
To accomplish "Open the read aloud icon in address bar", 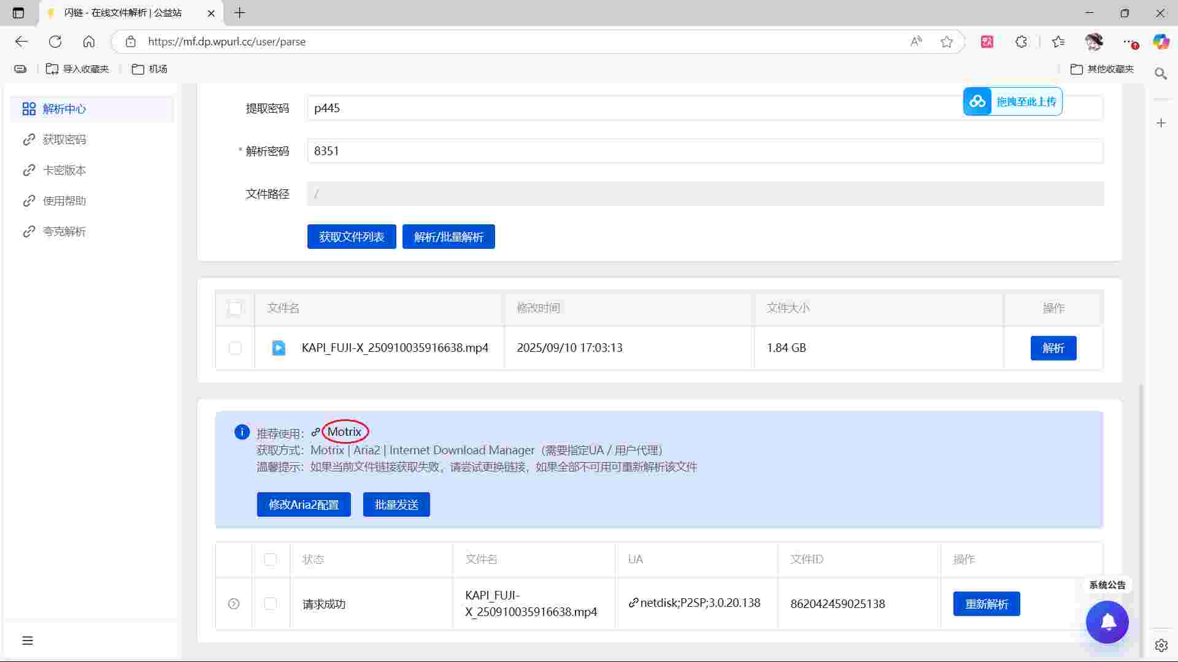I will coord(916,42).
